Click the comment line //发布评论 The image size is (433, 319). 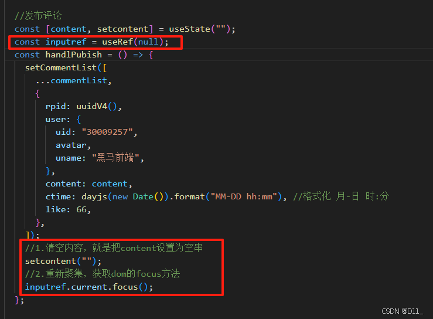[x=38, y=15]
